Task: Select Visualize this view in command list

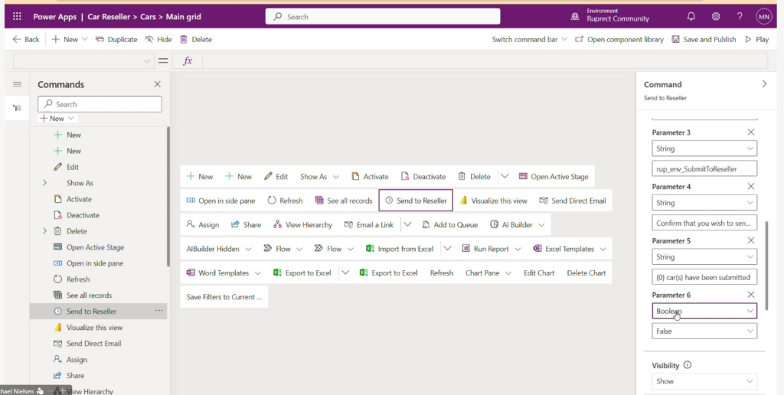Action: click(x=94, y=328)
